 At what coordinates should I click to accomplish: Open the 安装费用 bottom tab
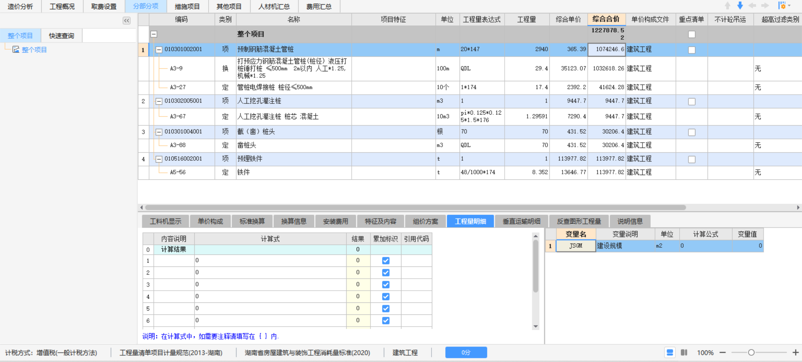335,221
